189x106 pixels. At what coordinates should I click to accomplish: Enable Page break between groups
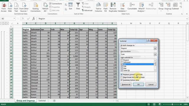tap(122, 77)
